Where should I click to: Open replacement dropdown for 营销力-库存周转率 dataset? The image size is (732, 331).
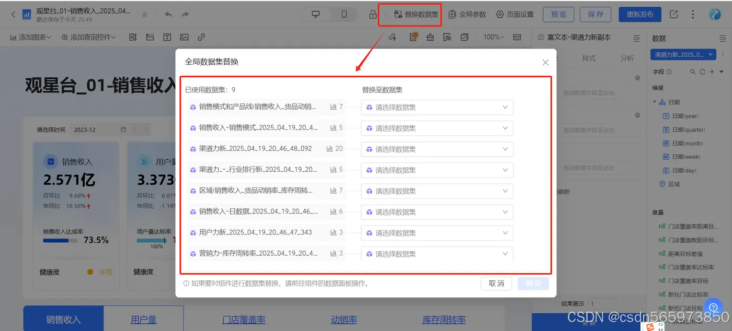pos(437,254)
